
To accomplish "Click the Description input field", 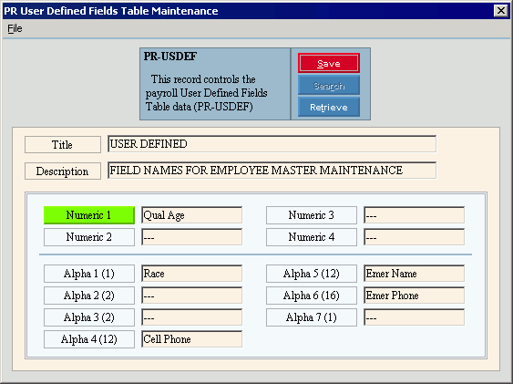I will click(x=272, y=171).
